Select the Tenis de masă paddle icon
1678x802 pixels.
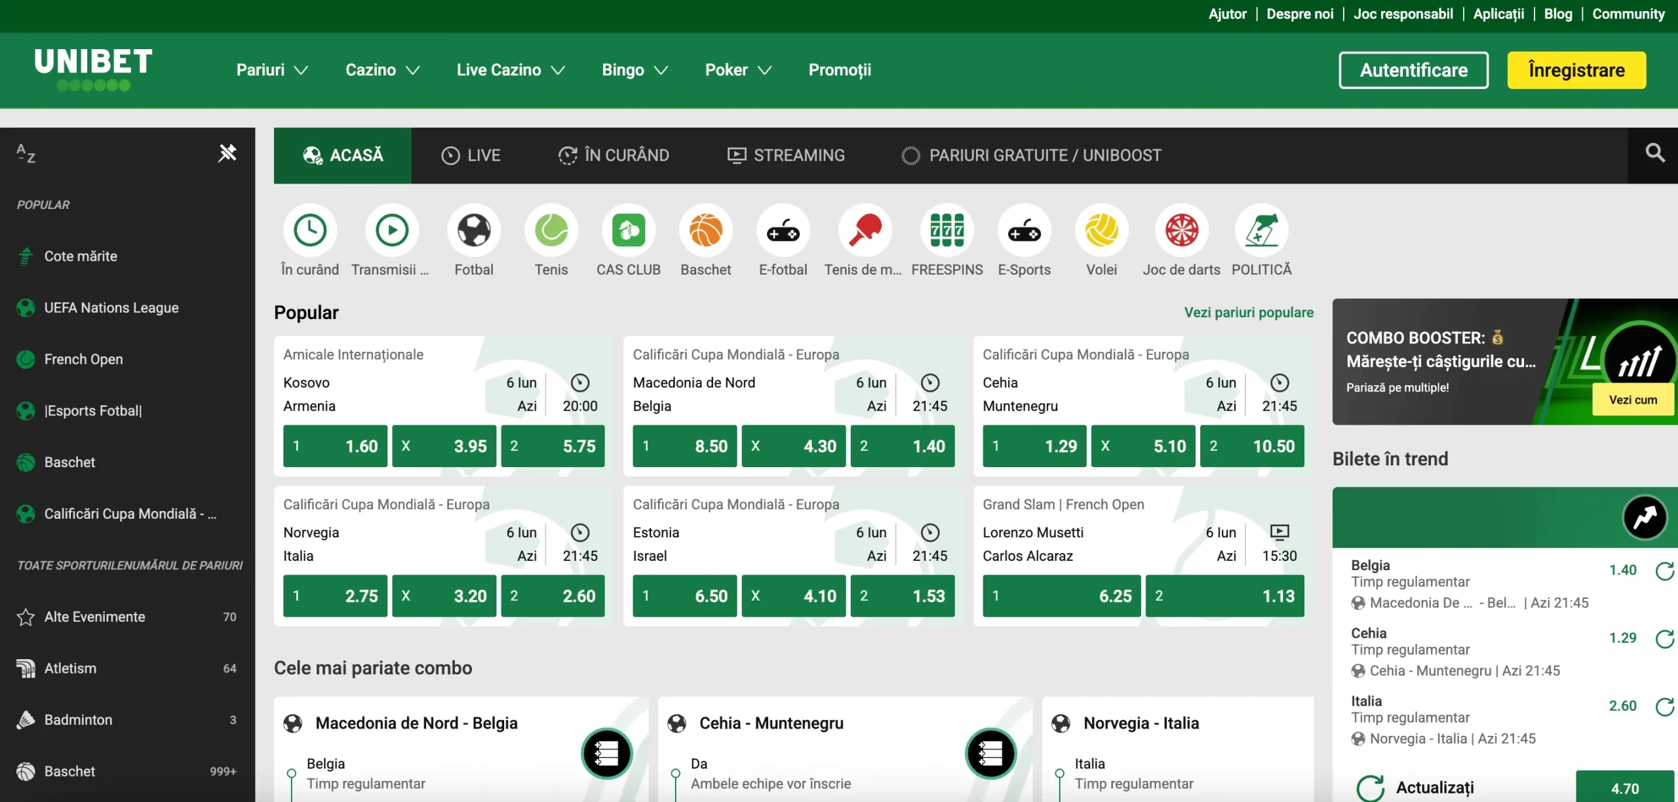[x=865, y=230]
